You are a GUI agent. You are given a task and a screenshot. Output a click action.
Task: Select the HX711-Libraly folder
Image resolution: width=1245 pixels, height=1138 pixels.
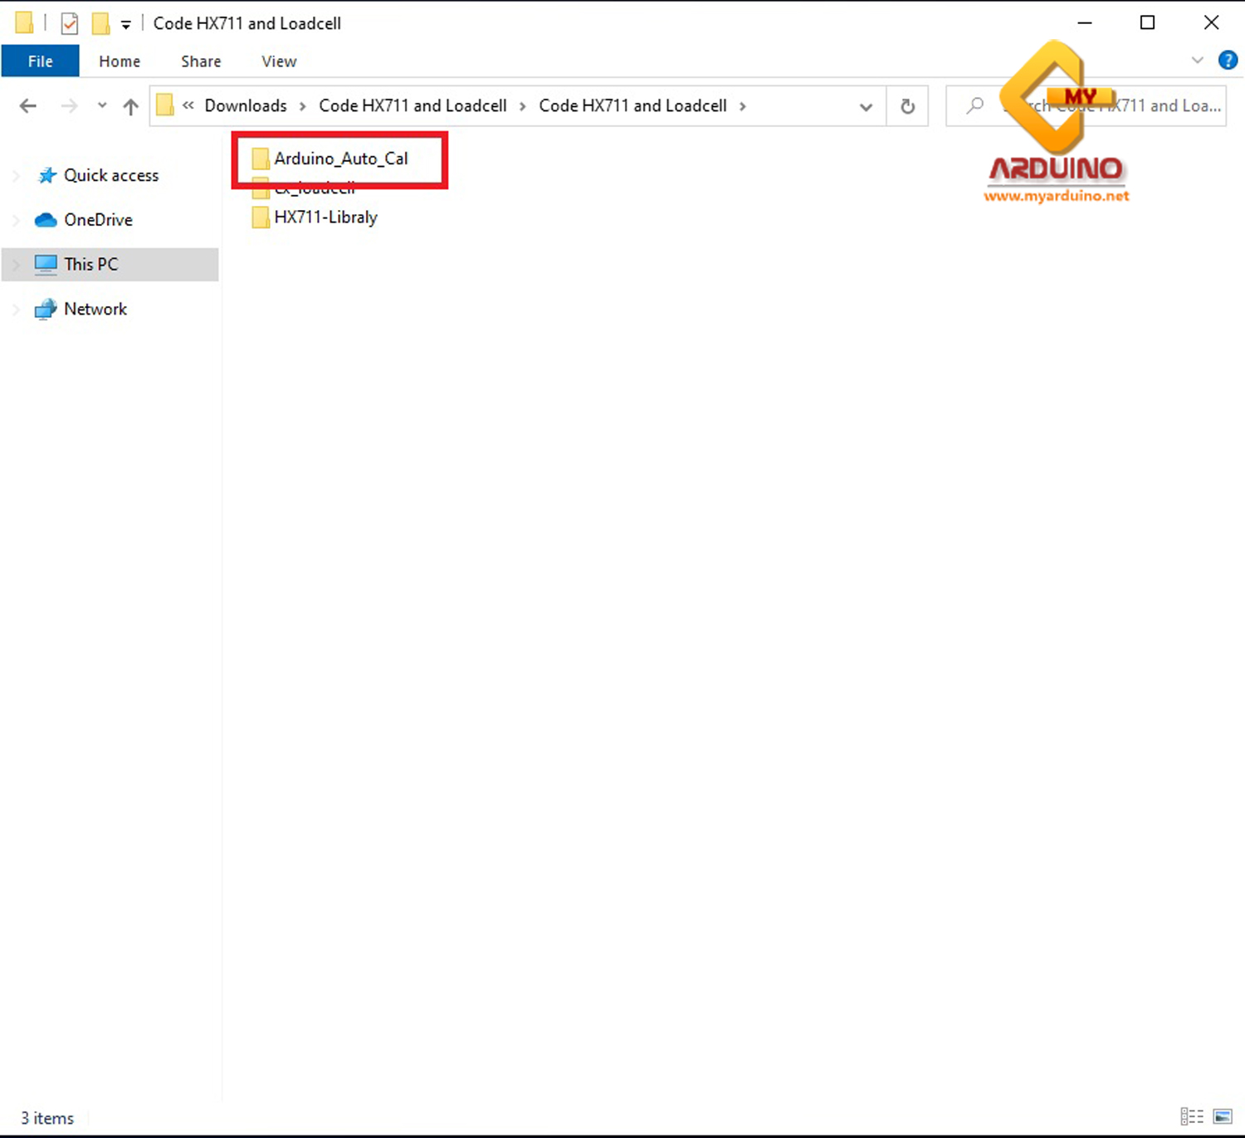(x=325, y=217)
